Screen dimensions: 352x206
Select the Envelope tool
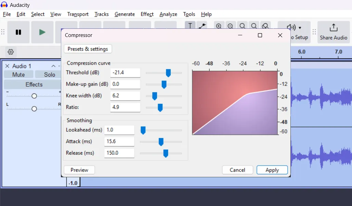[x=201, y=26]
